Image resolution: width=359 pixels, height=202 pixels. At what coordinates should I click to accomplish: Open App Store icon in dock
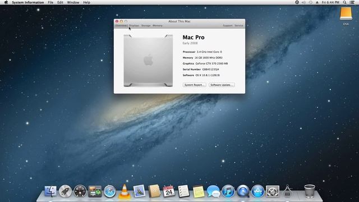point(257,191)
